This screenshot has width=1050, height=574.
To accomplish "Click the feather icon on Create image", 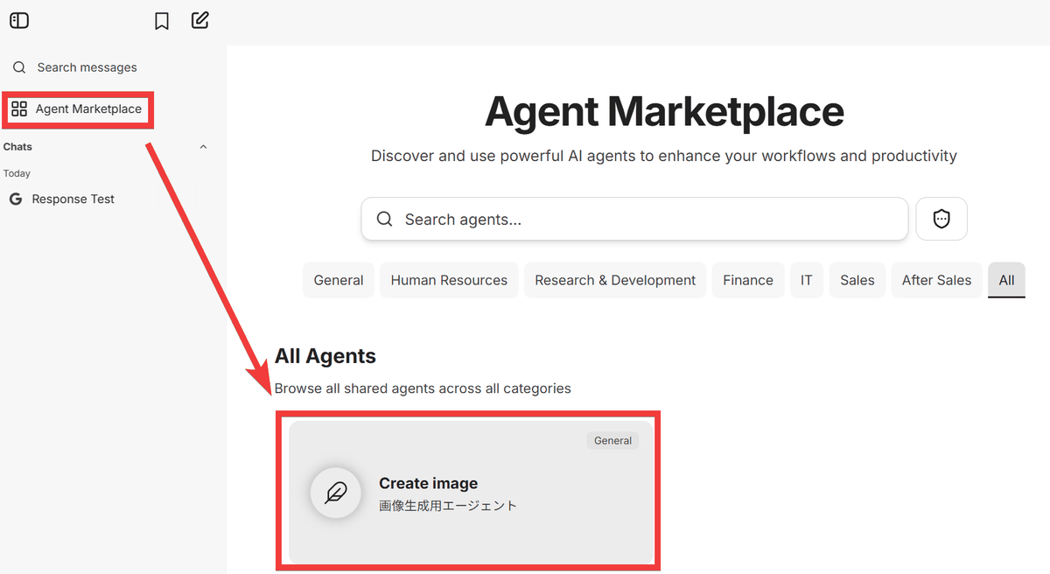I will 336,493.
